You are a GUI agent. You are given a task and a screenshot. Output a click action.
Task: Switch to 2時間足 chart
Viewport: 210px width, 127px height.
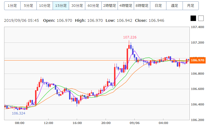(x=110, y=6)
